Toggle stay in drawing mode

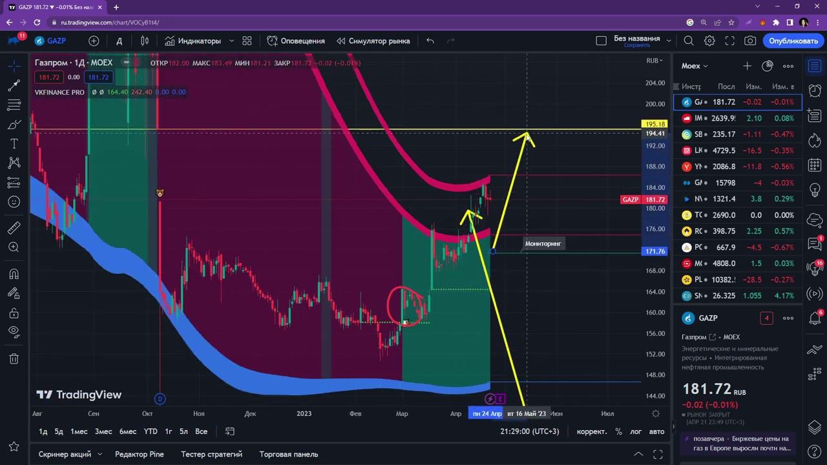[14, 293]
